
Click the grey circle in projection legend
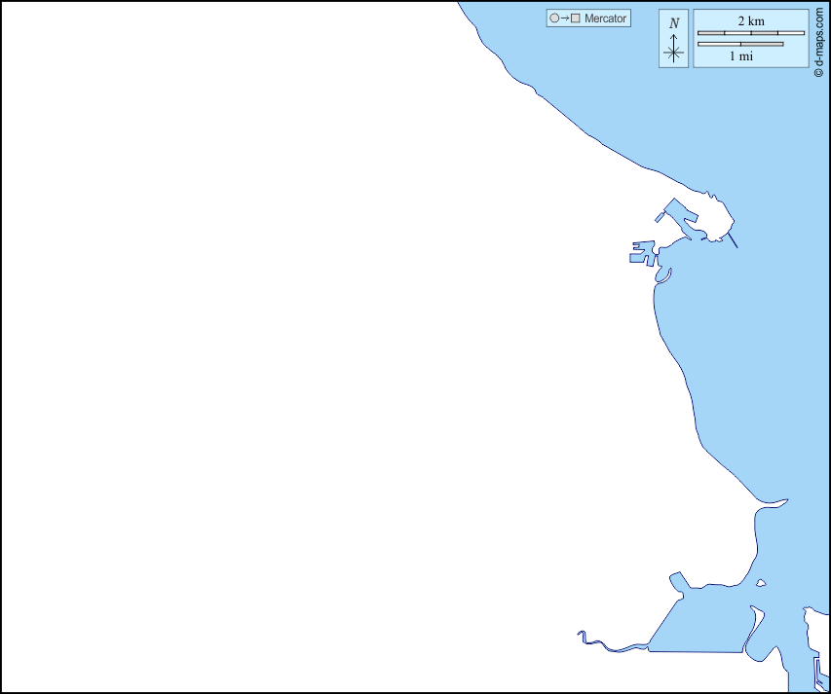pos(554,18)
